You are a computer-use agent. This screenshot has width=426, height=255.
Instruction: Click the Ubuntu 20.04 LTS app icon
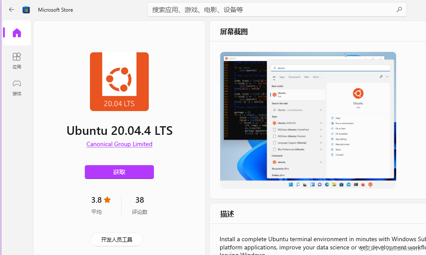coord(119,82)
